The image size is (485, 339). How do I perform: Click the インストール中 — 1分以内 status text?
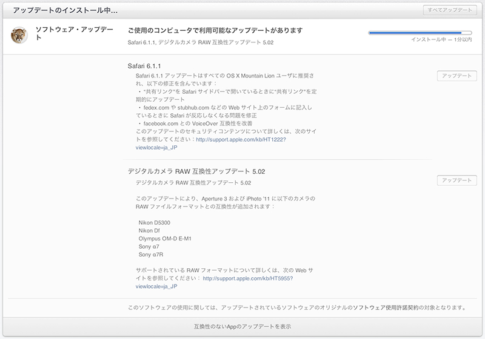[441, 39]
